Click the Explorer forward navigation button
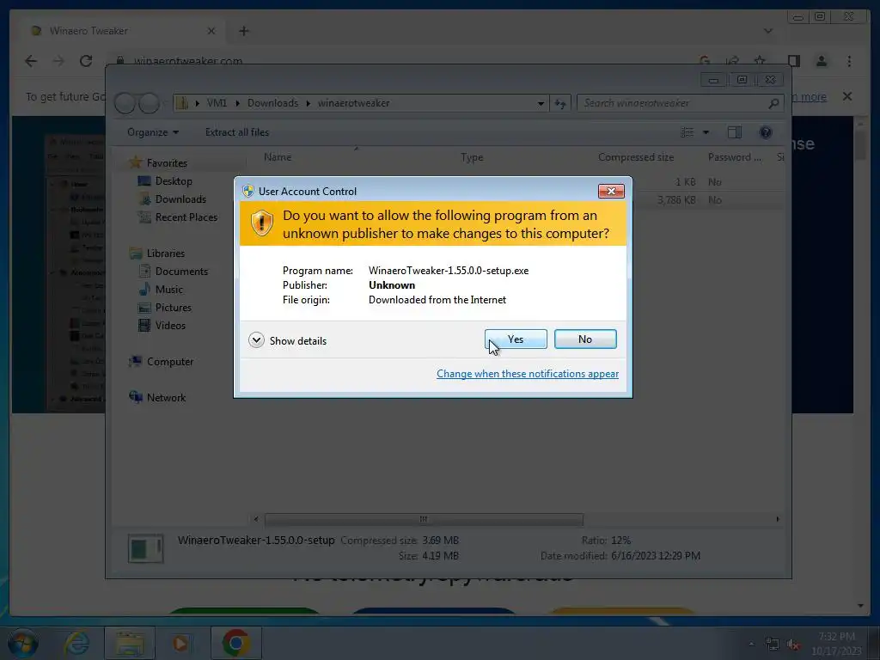 (x=150, y=103)
